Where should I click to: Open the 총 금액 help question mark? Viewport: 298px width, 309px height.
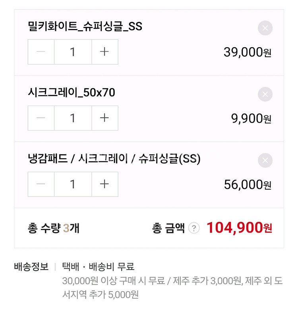pos(194,228)
